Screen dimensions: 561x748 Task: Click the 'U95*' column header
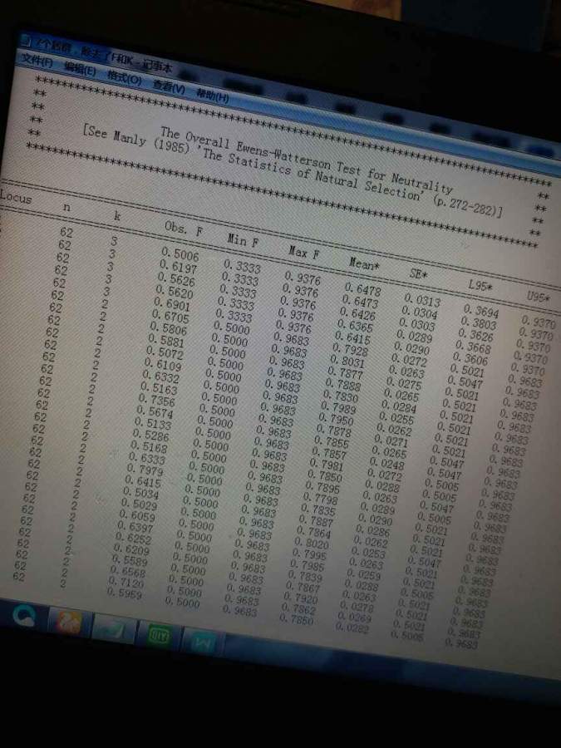[538, 297]
